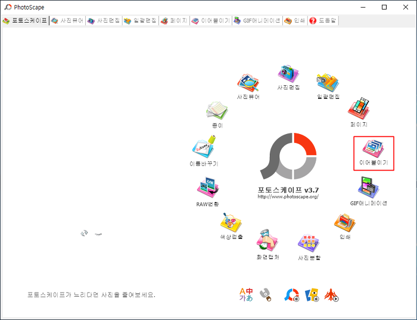Switch to the GIF애니메이션 tab in top bar
Screen dimensions: 417x320
coord(257,20)
